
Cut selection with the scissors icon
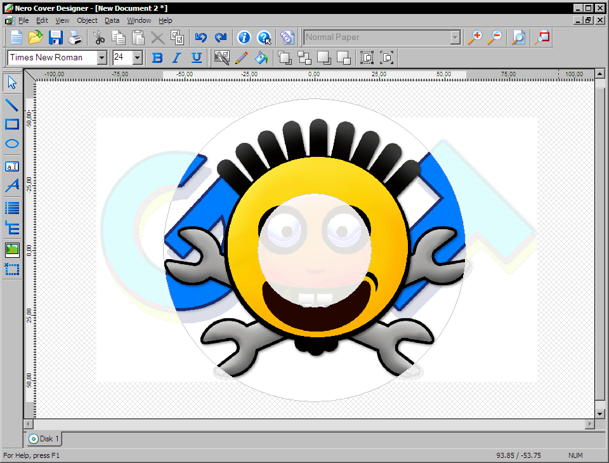click(99, 37)
